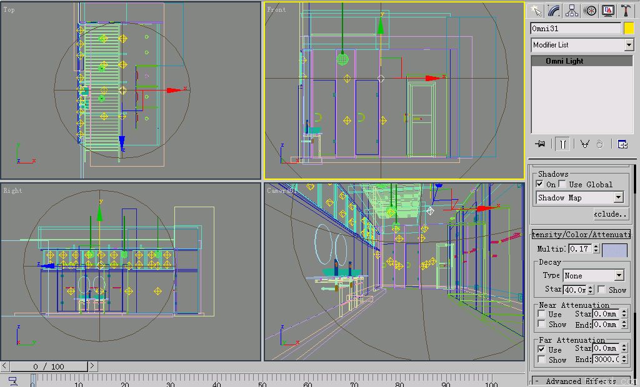Viewport: 640px width, 387px height.
Task: Click the next frame arrow beside time slider
Action: pyautogui.click(x=91, y=366)
